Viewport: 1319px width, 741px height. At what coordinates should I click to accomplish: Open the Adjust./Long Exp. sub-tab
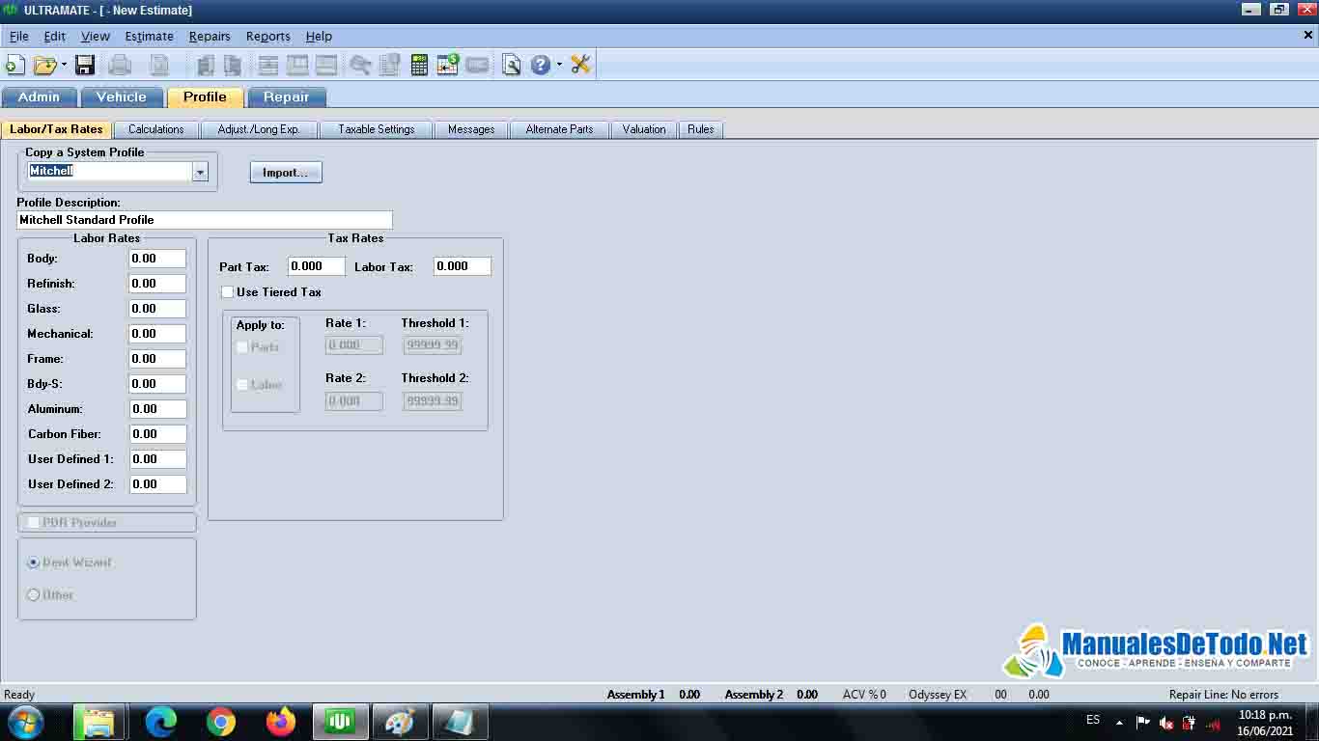259,129
